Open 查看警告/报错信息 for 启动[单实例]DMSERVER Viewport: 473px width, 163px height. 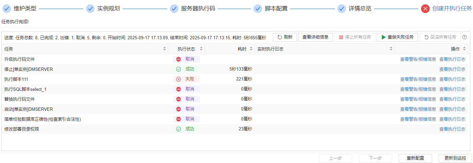coord(418,109)
